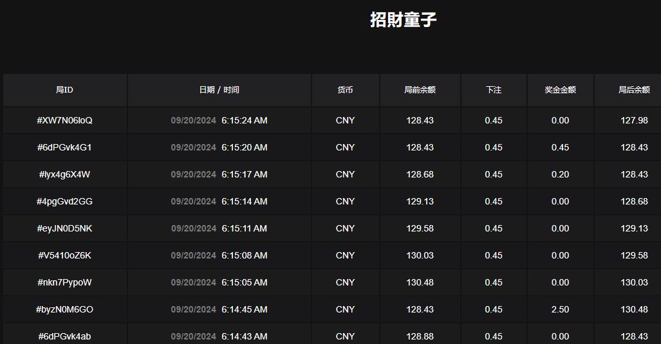The height and width of the screenshot is (344, 661).
Task: Select the 货币 column header
Action: 345,90
